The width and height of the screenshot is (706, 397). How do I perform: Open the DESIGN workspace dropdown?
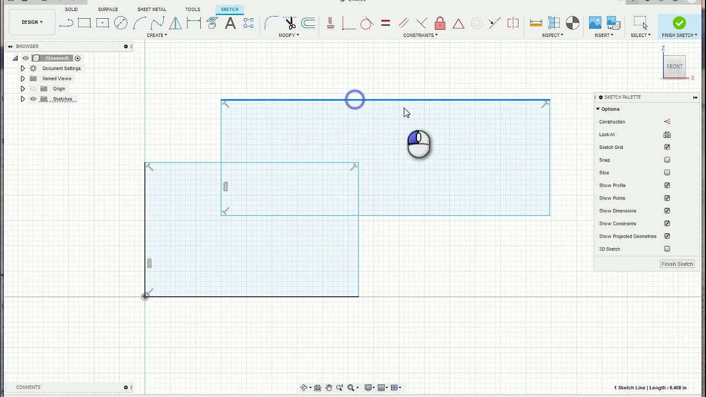[32, 22]
